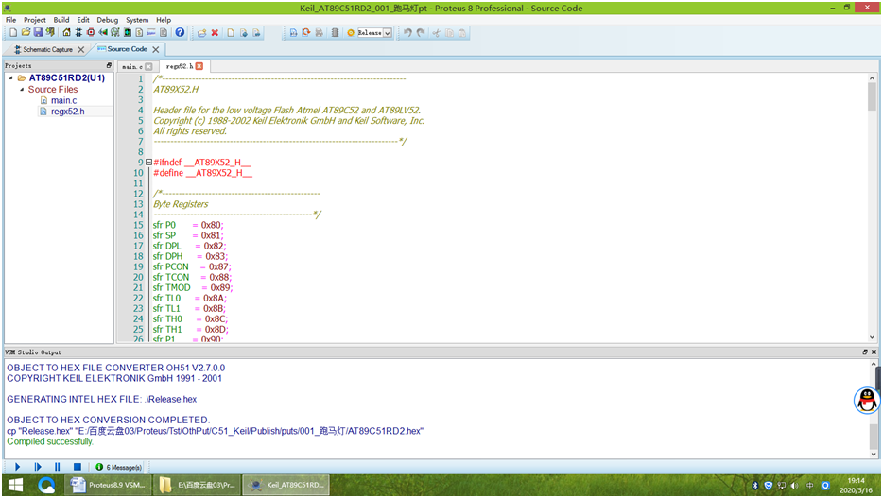Step the simulation forward
The height and width of the screenshot is (498, 883).
pos(38,467)
